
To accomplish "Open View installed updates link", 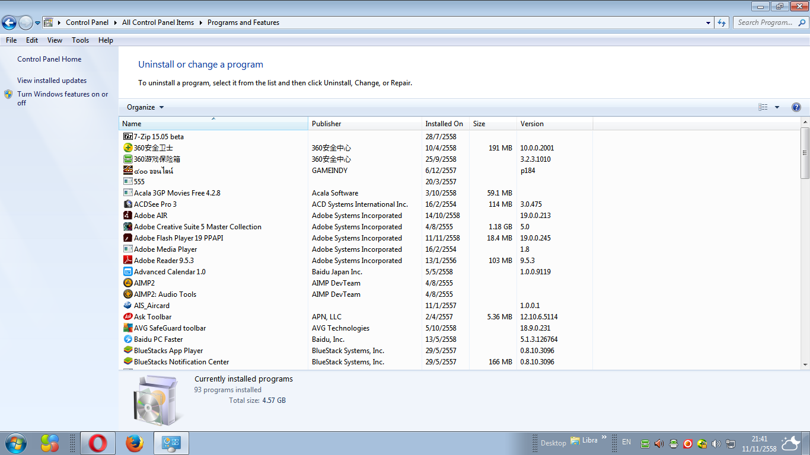I will click(x=52, y=81).
